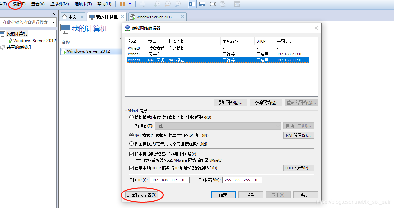Viewport: 394px width, 208px height.
Task: Toggle 使用本地 DHCP 服务 checkbox
Action: [x=131, y=168]
